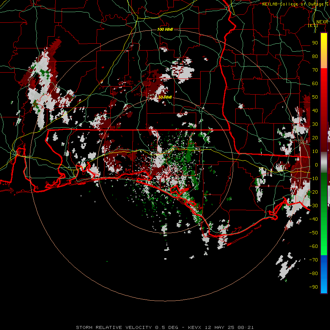The width and height of the screenshot is (330, 330).
Task: Click the storm relative velocity caption at the bottom
Action: (x=165, y=327)
